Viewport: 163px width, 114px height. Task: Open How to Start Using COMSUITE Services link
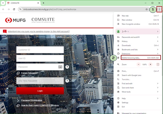click(40, 105)
